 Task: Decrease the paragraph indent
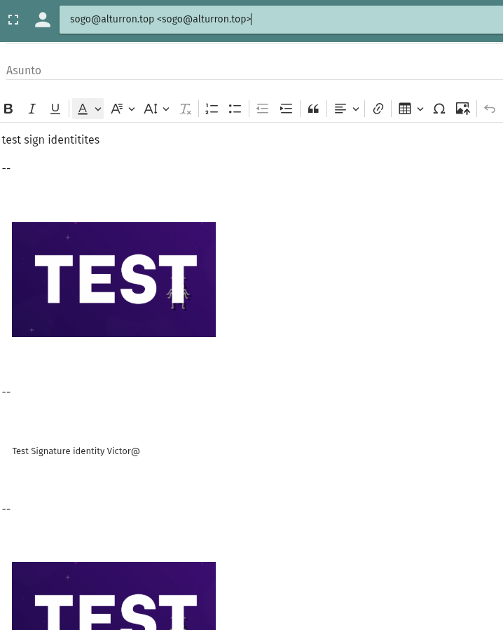(x=263, y=109)
